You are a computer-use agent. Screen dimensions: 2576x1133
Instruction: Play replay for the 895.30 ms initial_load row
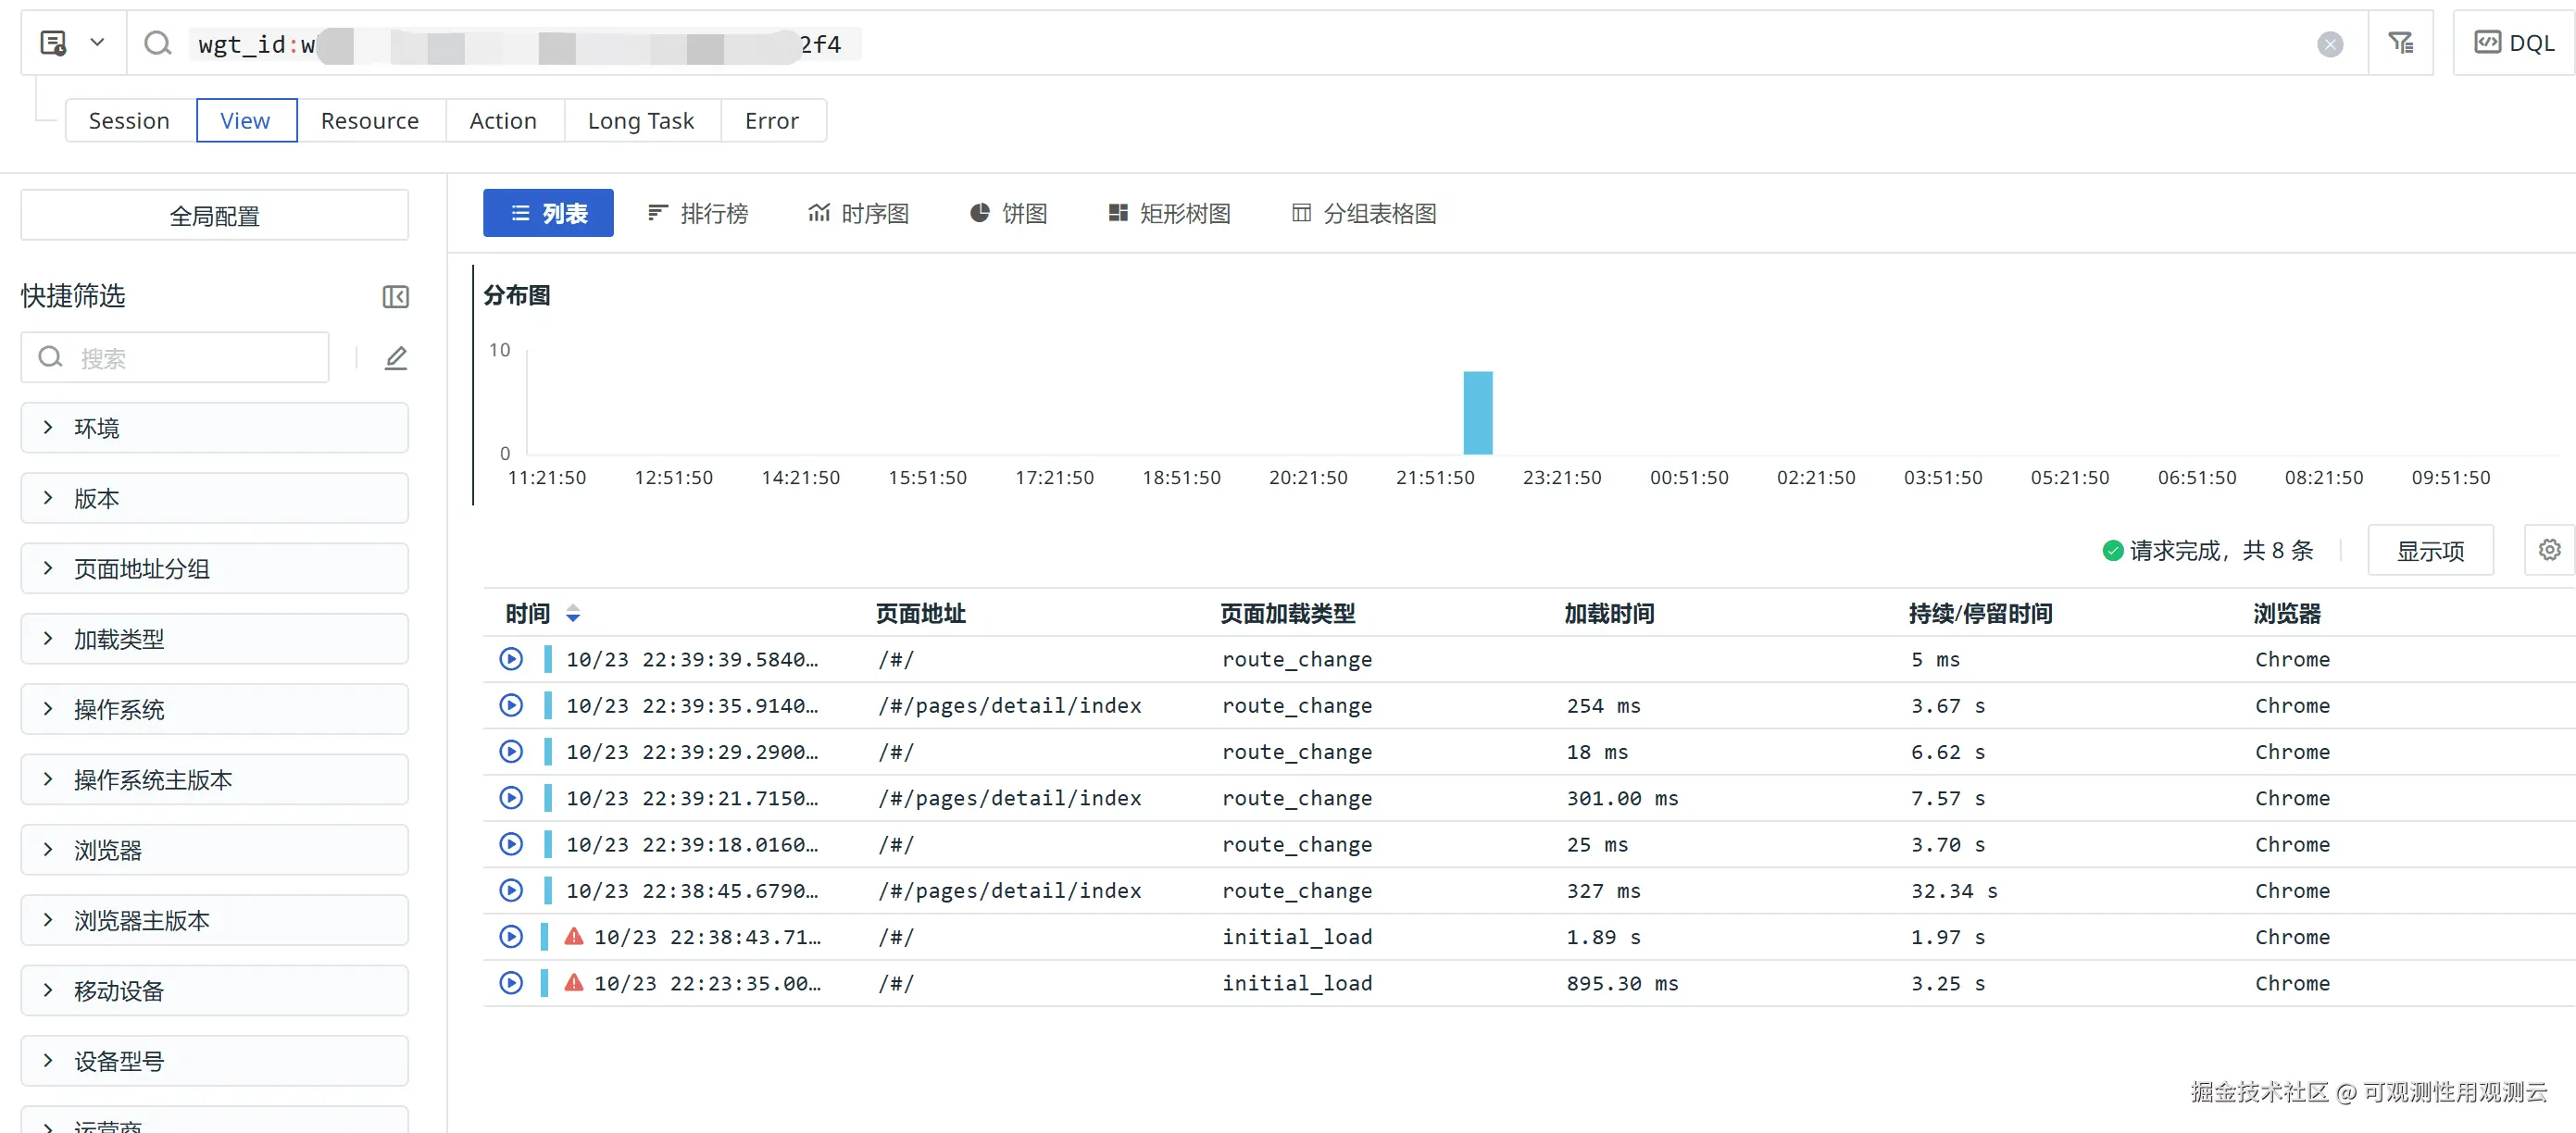(511, 983)
